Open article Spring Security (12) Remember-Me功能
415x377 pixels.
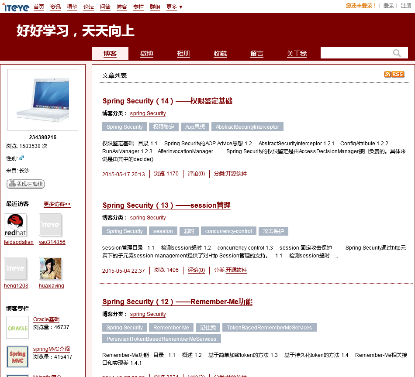[177, 302]
